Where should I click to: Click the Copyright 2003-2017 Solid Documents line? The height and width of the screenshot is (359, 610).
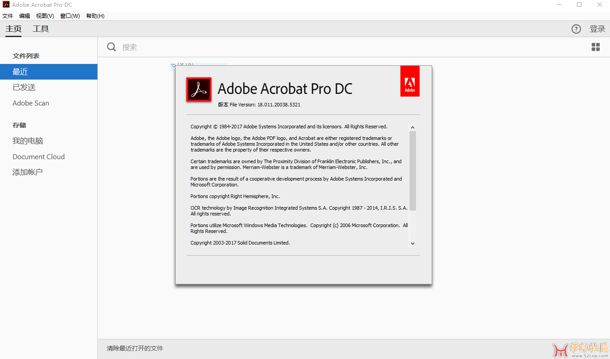coord(240,243)
